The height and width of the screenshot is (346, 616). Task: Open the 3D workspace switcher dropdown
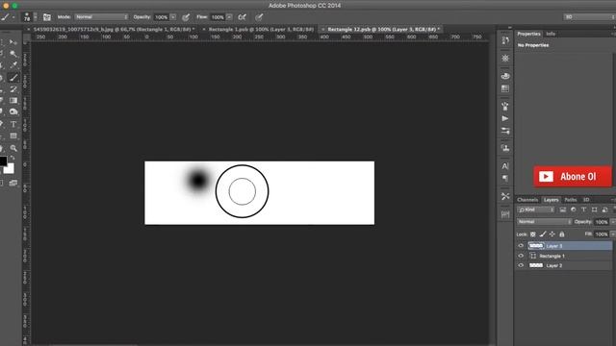(589, 17)
